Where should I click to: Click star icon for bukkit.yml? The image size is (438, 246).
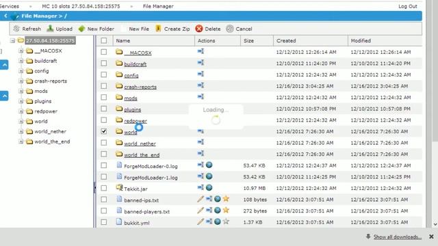click(x=226, y=221)
